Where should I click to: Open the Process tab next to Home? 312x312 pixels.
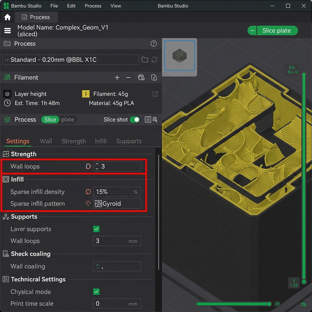coord(37,17)
